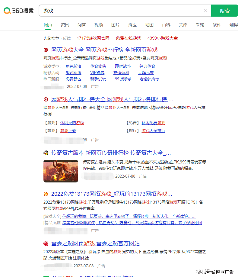
Task: Open the 经典传奇 sublink
Action: coord(147,66)
